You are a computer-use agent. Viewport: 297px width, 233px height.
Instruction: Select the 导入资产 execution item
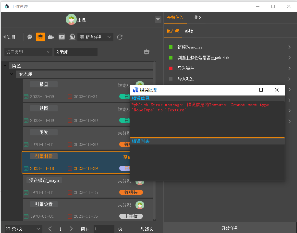click(x=186, y=68)
